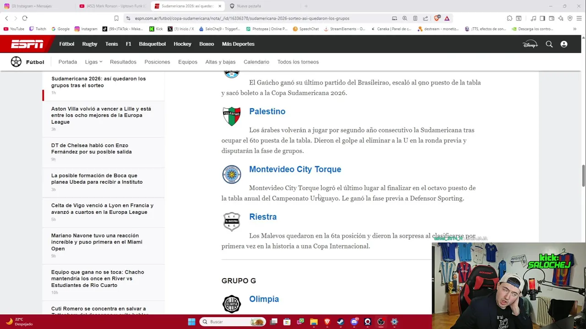This screenshot has height=329, width=586.
Task: Go to Resultados section
Action: (123, 62)
